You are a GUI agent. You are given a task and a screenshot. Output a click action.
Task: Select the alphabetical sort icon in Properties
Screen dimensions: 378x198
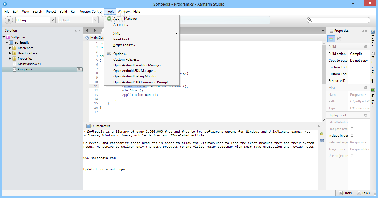(339, 39)
